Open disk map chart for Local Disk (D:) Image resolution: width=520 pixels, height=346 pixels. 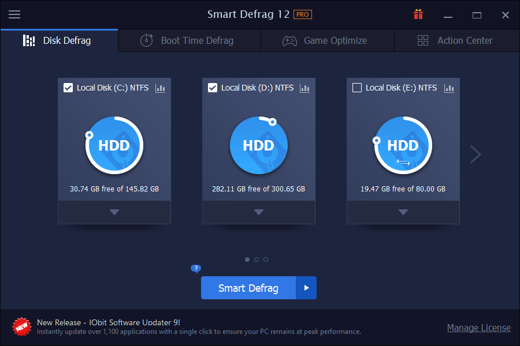point(304,88)
